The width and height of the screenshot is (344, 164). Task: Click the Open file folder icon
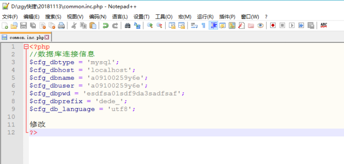click(x=14, y=25)
